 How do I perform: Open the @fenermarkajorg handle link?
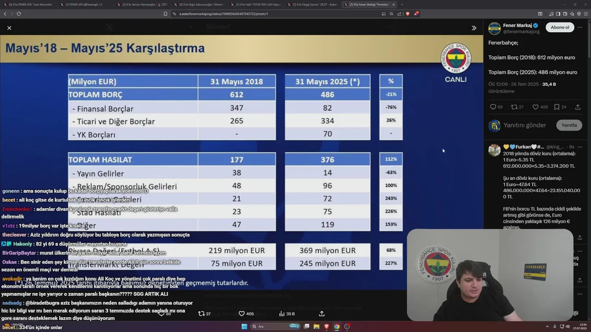click(521, 32)
